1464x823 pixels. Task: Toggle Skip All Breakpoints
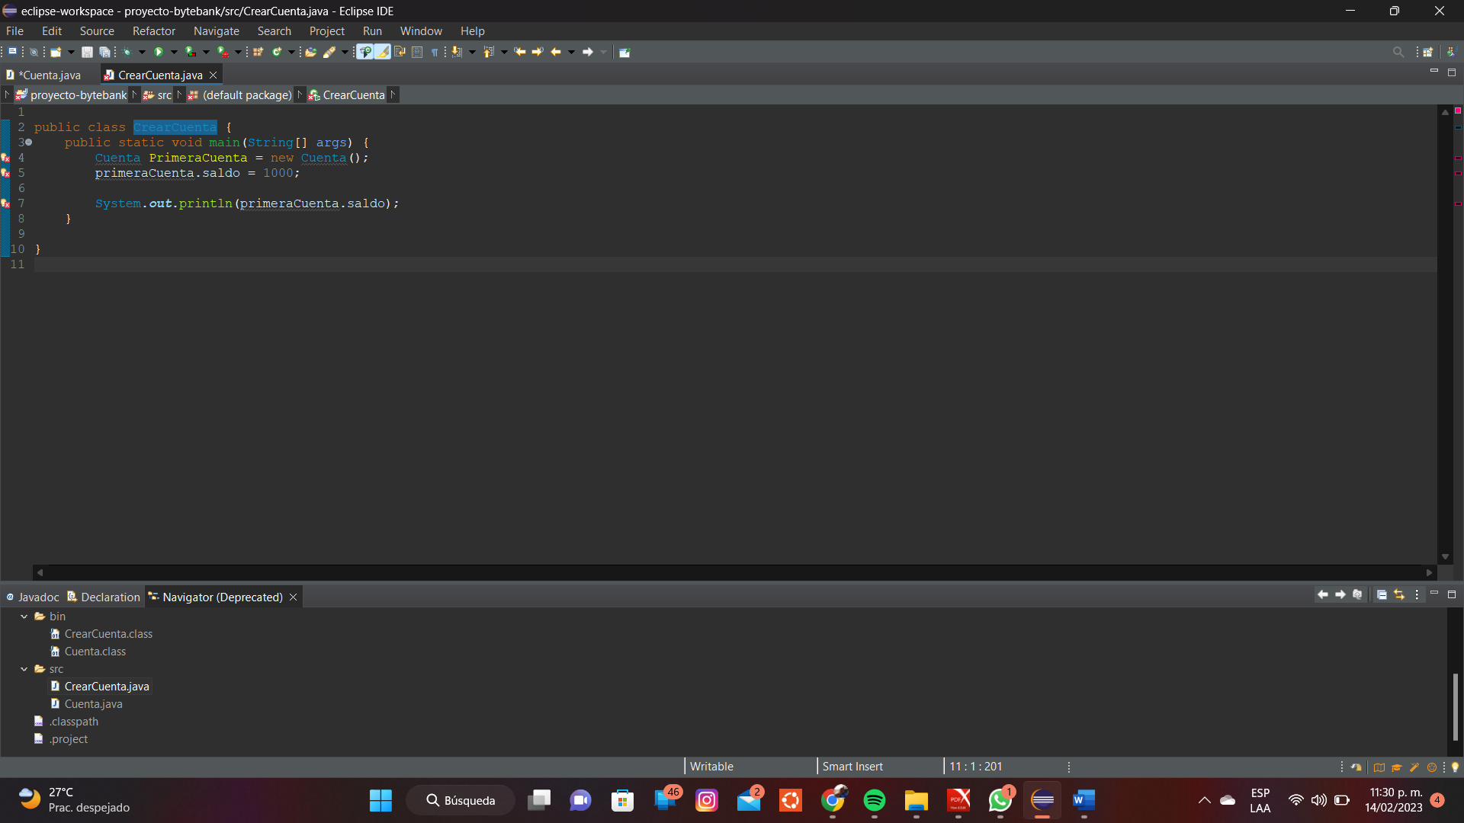coord(34,52)
